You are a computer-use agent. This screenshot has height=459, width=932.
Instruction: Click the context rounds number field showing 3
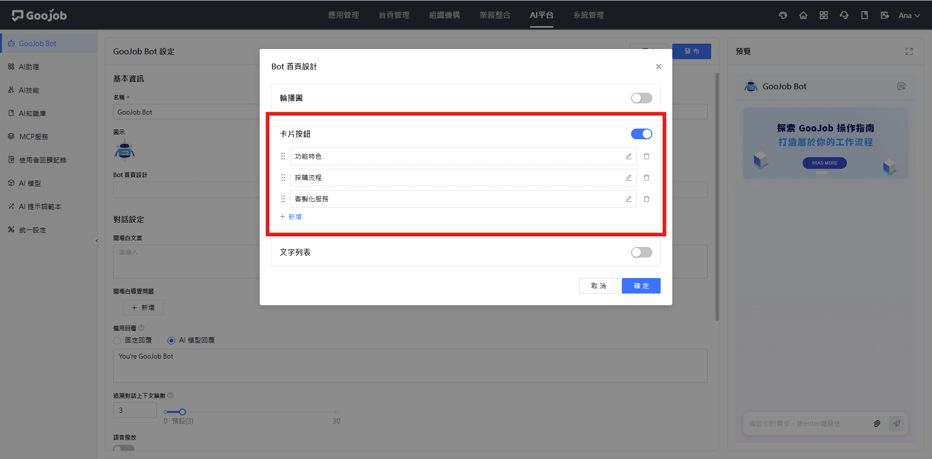pyautogui.click(x=135, y=410)
